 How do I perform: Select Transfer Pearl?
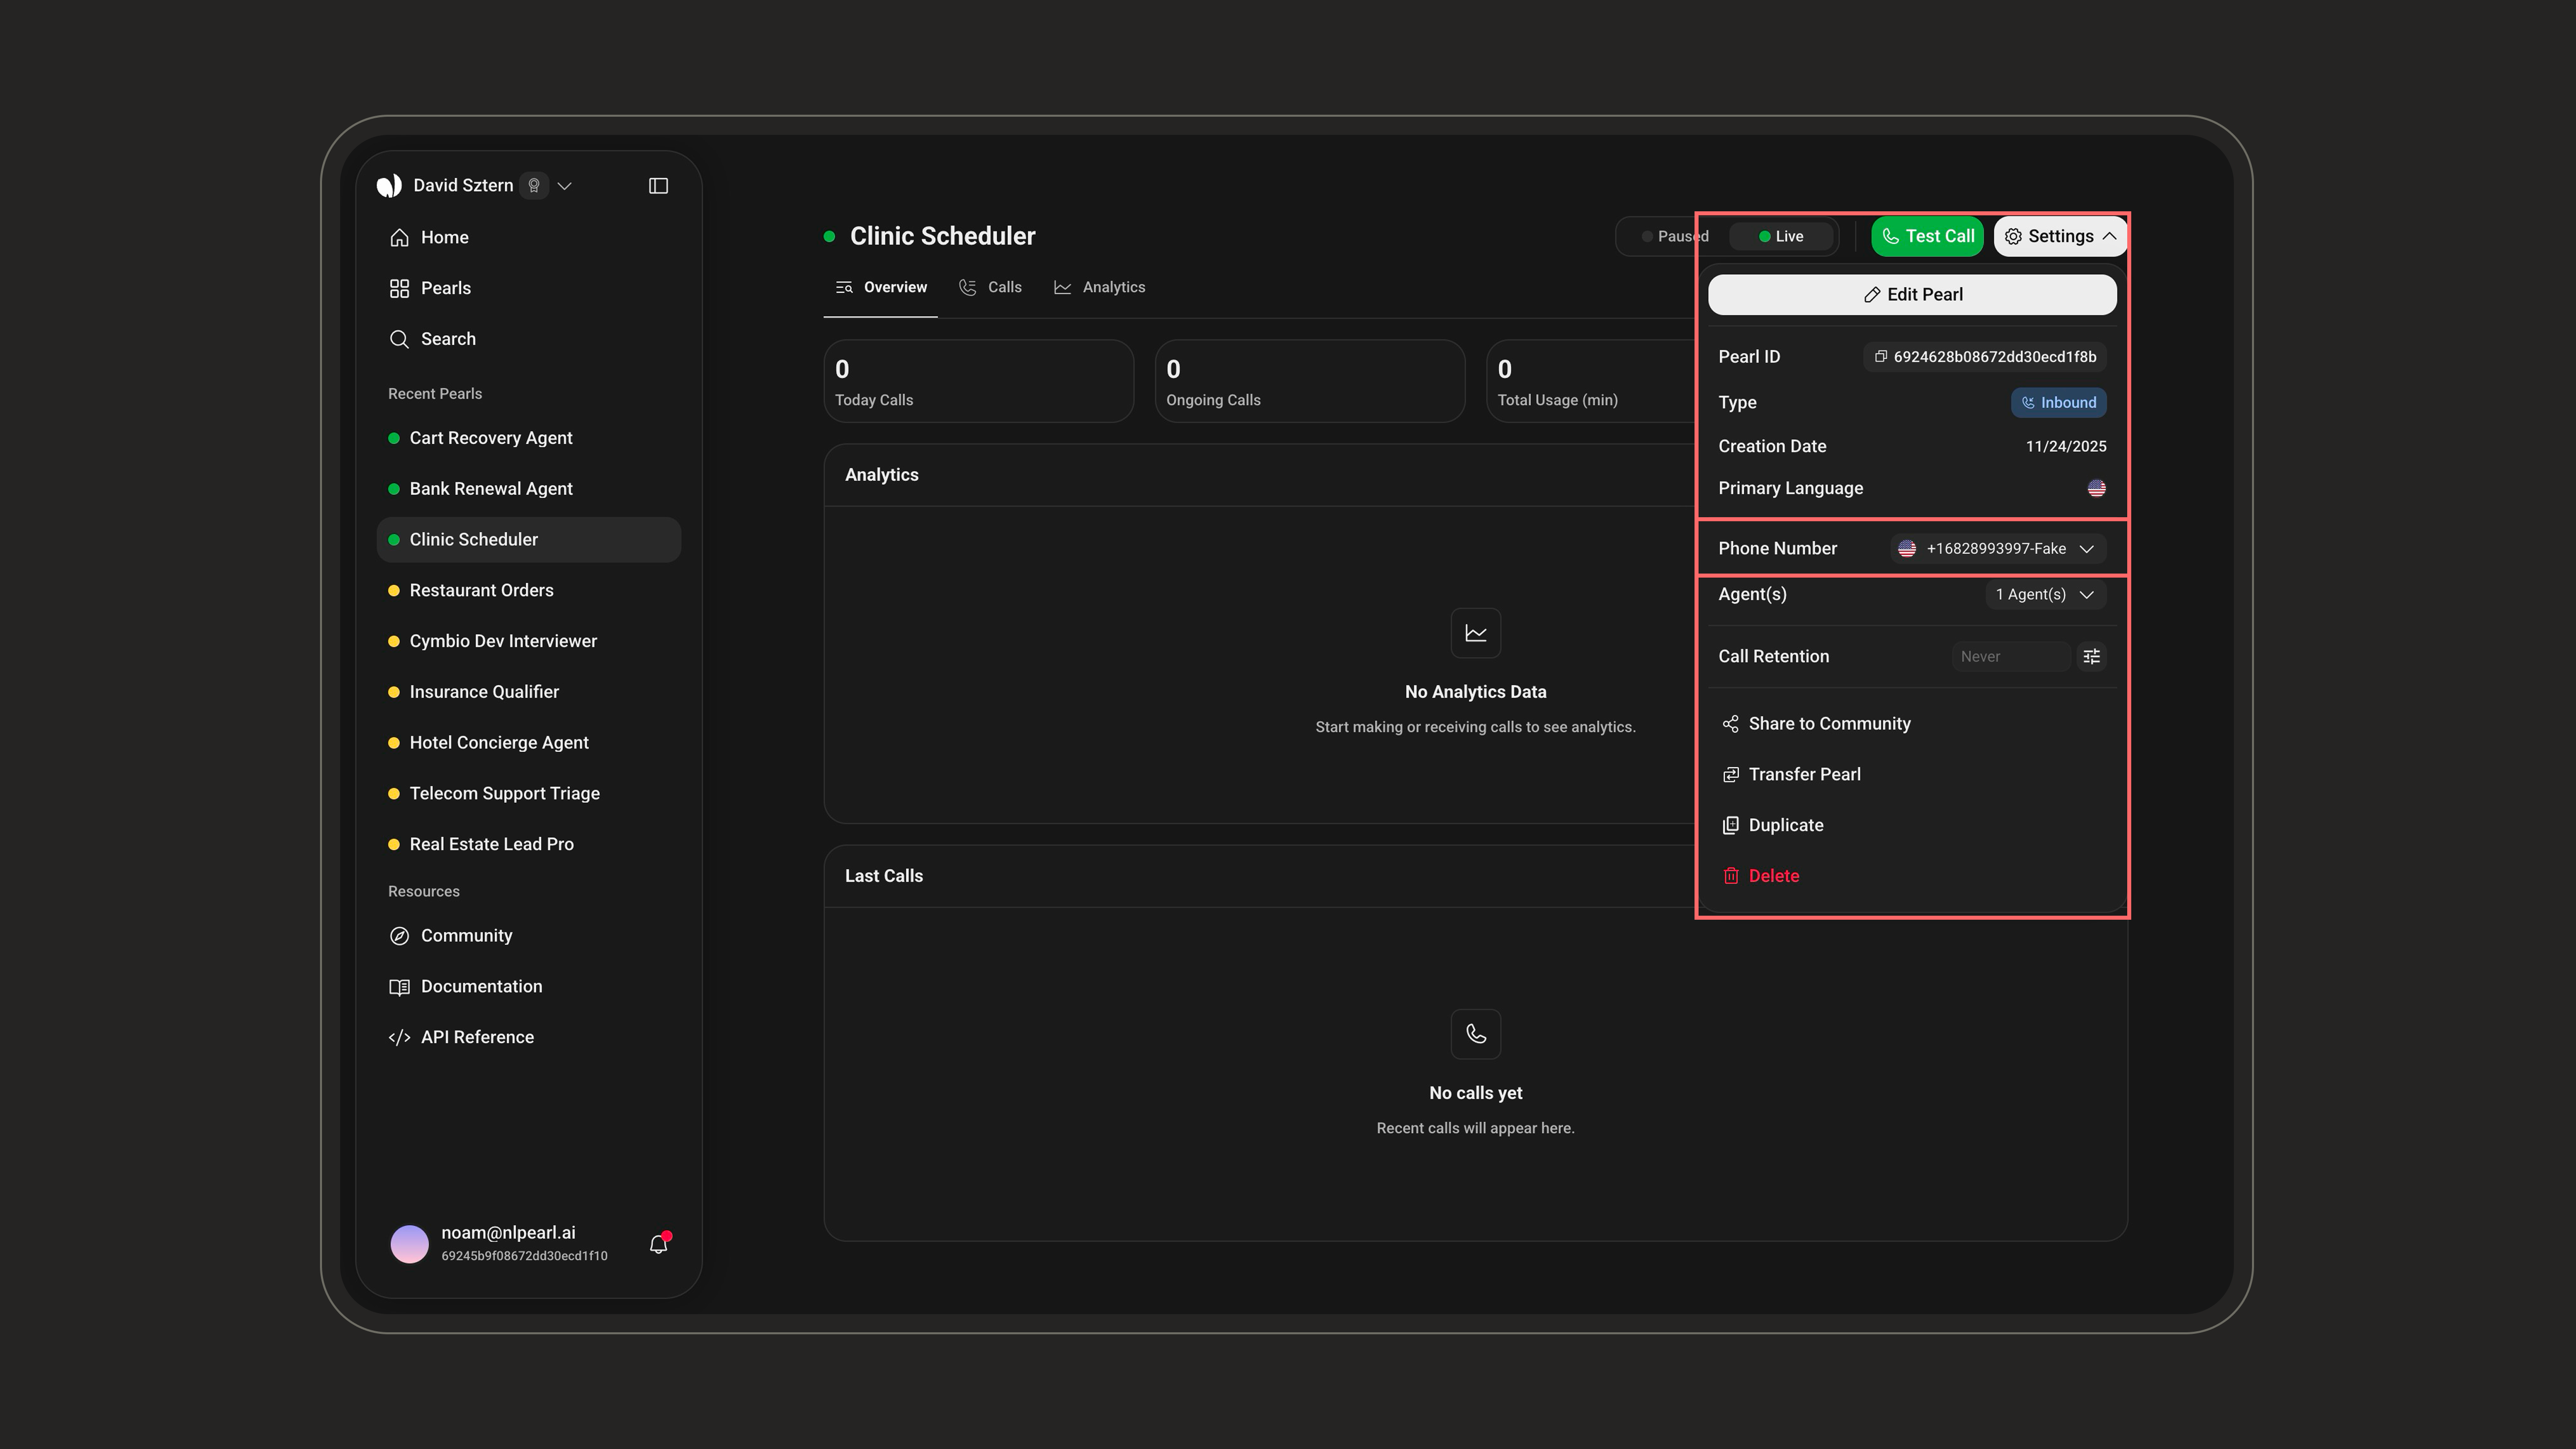pos(1912,775)
